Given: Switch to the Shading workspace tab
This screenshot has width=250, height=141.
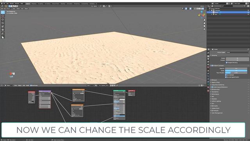Looking at the screenshot, I should tap(63, 4).
